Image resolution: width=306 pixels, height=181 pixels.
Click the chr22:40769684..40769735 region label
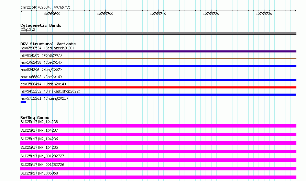pyautogui.click(x=45, y=7)
